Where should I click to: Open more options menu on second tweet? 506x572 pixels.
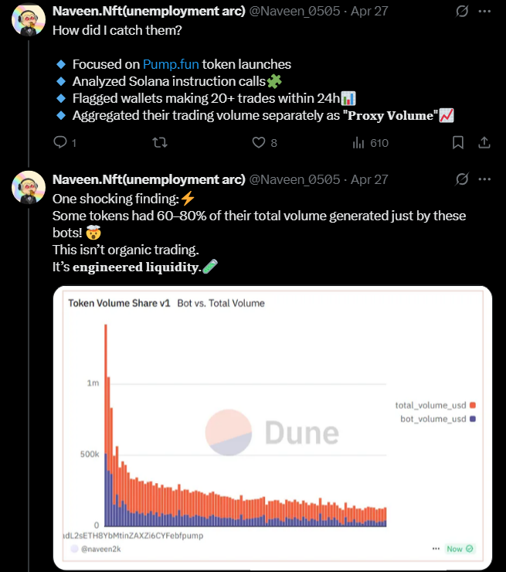[484, 179]
